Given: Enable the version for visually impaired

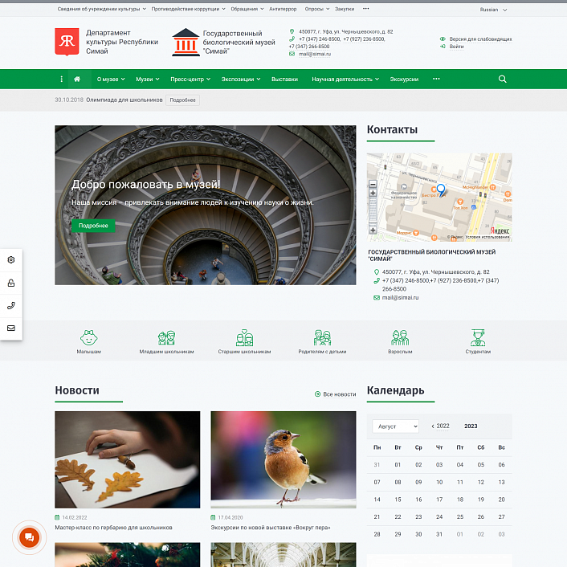Looking at the screenshot, I should pos(479,39).
